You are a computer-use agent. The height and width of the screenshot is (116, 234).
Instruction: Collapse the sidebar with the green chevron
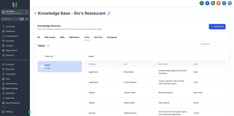(30, 112)
